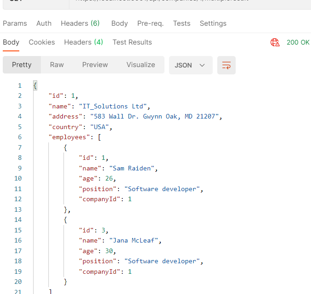Viewport: 311px width, 294px height.
Task: Click the network globe icon beside 200 OK
Action: coord(275,42)
